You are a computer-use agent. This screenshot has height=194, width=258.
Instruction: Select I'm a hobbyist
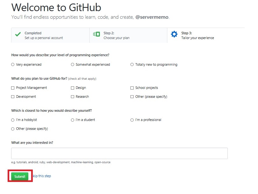coord(13,120)
